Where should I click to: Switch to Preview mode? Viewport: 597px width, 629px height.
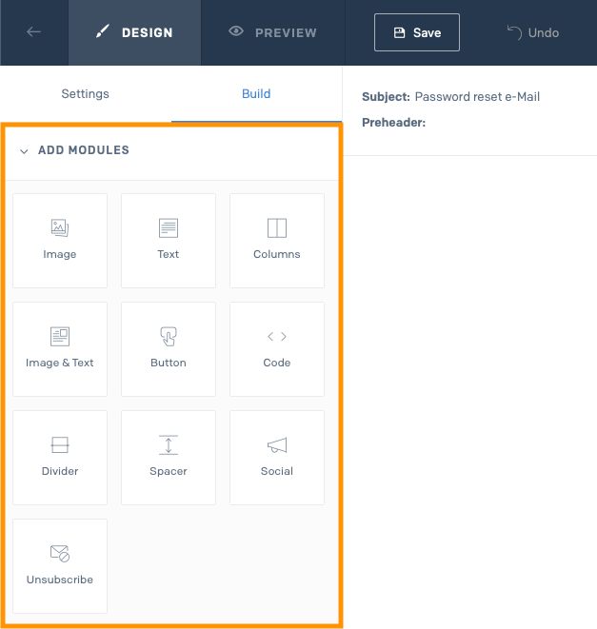click(x=273, y=32)
